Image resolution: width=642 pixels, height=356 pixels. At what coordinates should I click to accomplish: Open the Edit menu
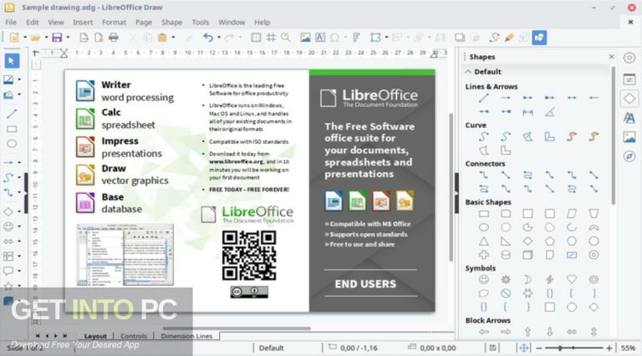(33, 22)
